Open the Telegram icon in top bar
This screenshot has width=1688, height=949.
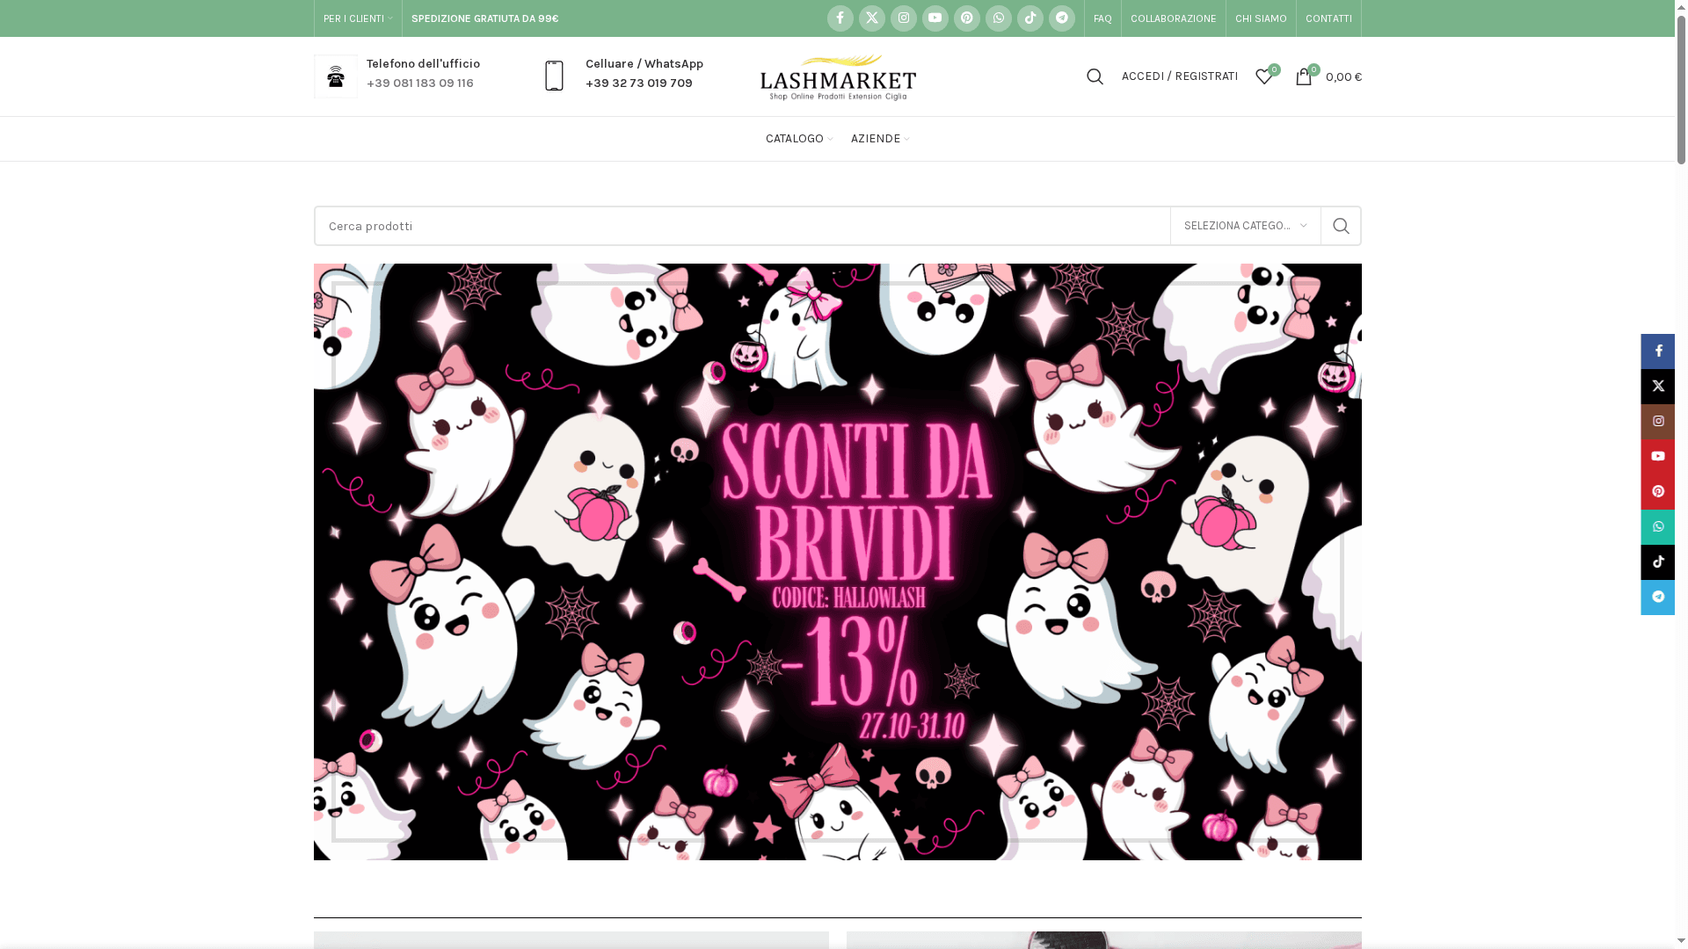pyautogui.click(x=1061, y=18)
